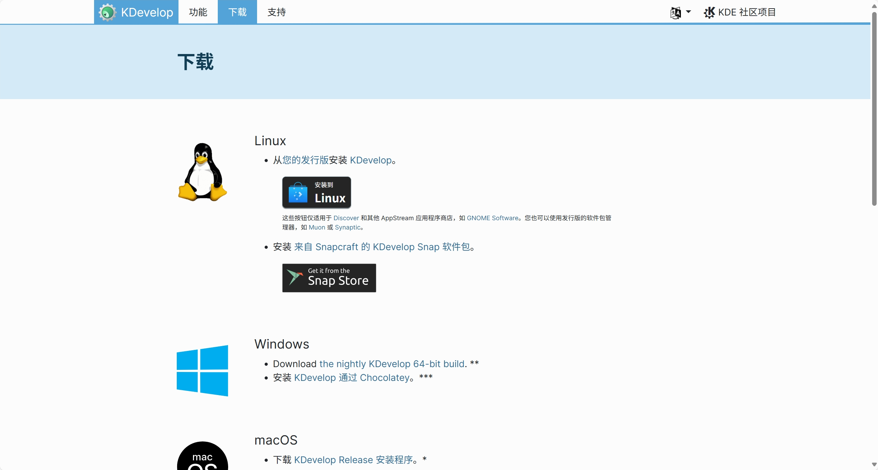Select the 下载 navigation tab
Image resolution: width=878 pixels, height=470 pixels.
[237, 12]
